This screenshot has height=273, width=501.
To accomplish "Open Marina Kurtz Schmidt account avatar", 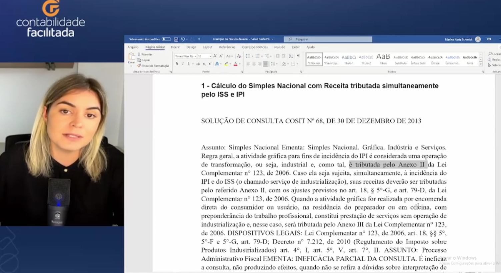I will click(x=478, y=39).
